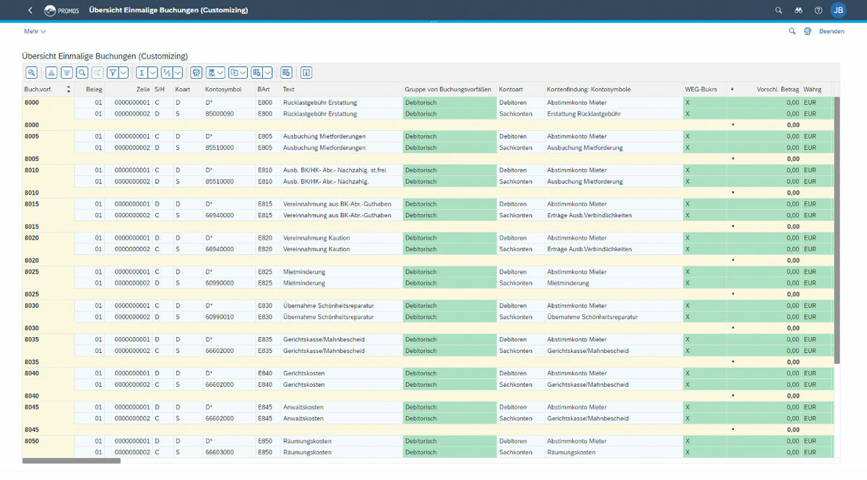Viewport: 867px width, 480px height.
Task: Select the Kontosymbol column header
Action: [x=223, y=90]
